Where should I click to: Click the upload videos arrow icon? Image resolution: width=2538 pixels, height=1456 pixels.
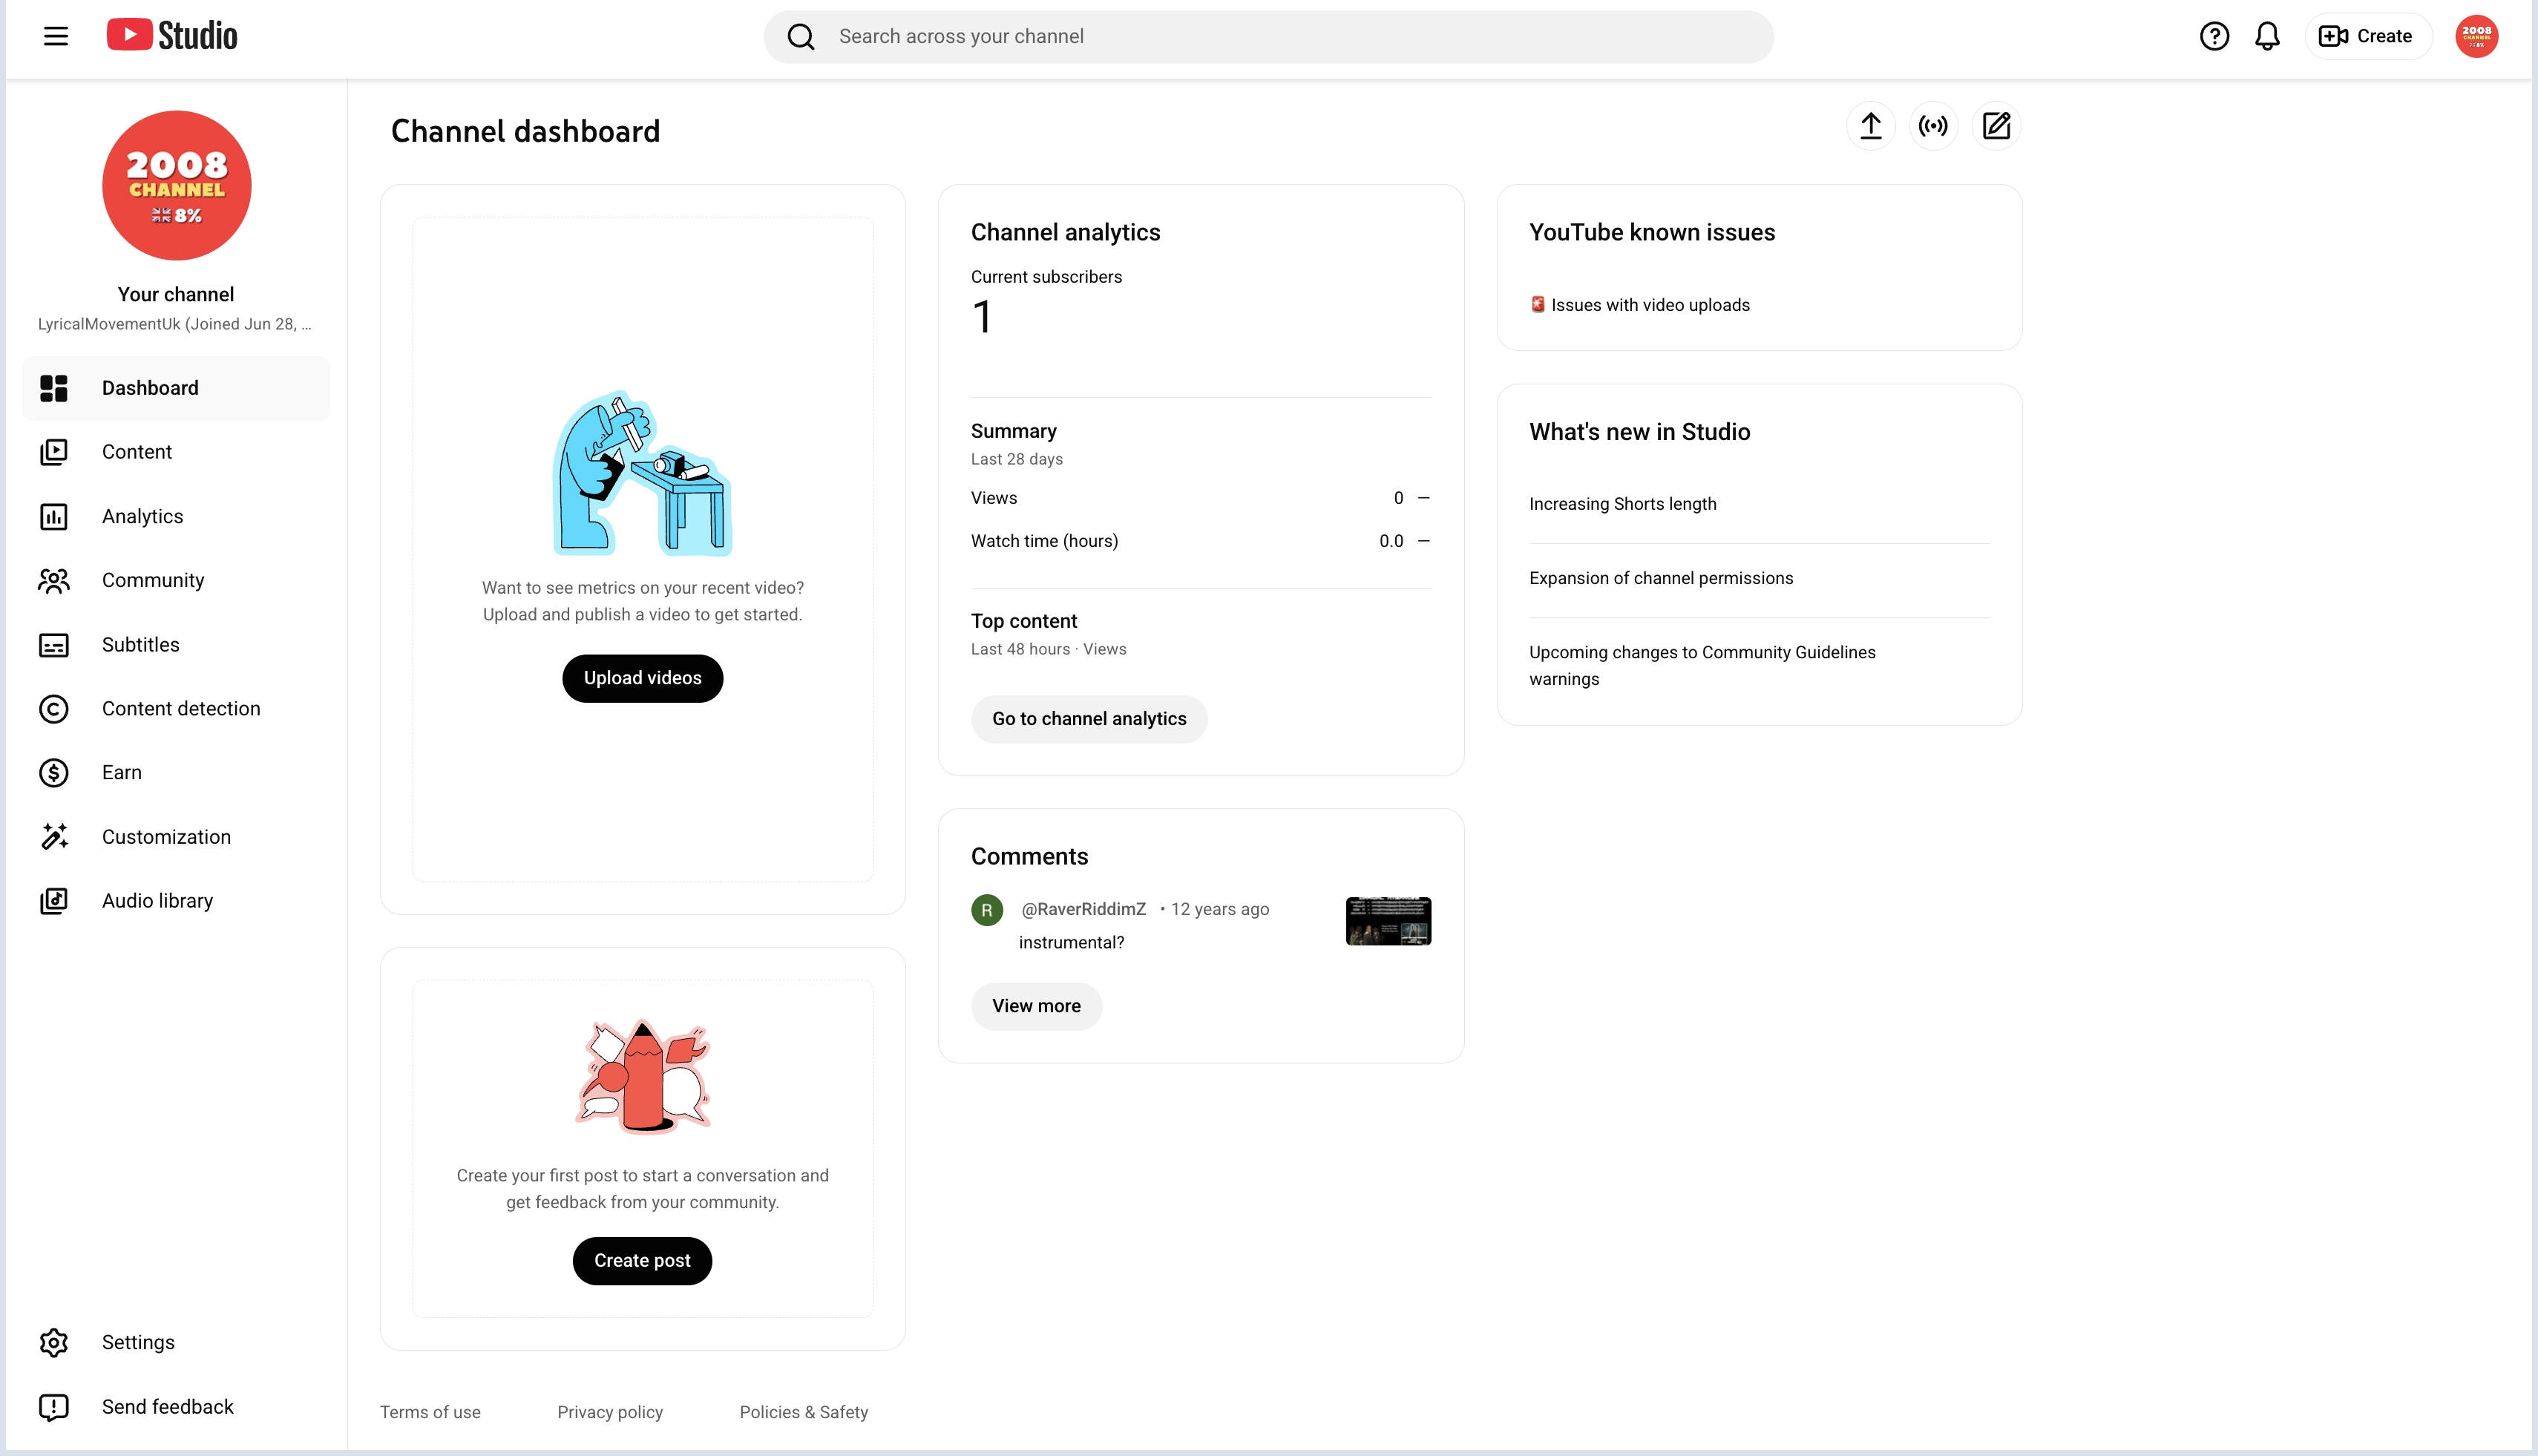[1870, 126]
